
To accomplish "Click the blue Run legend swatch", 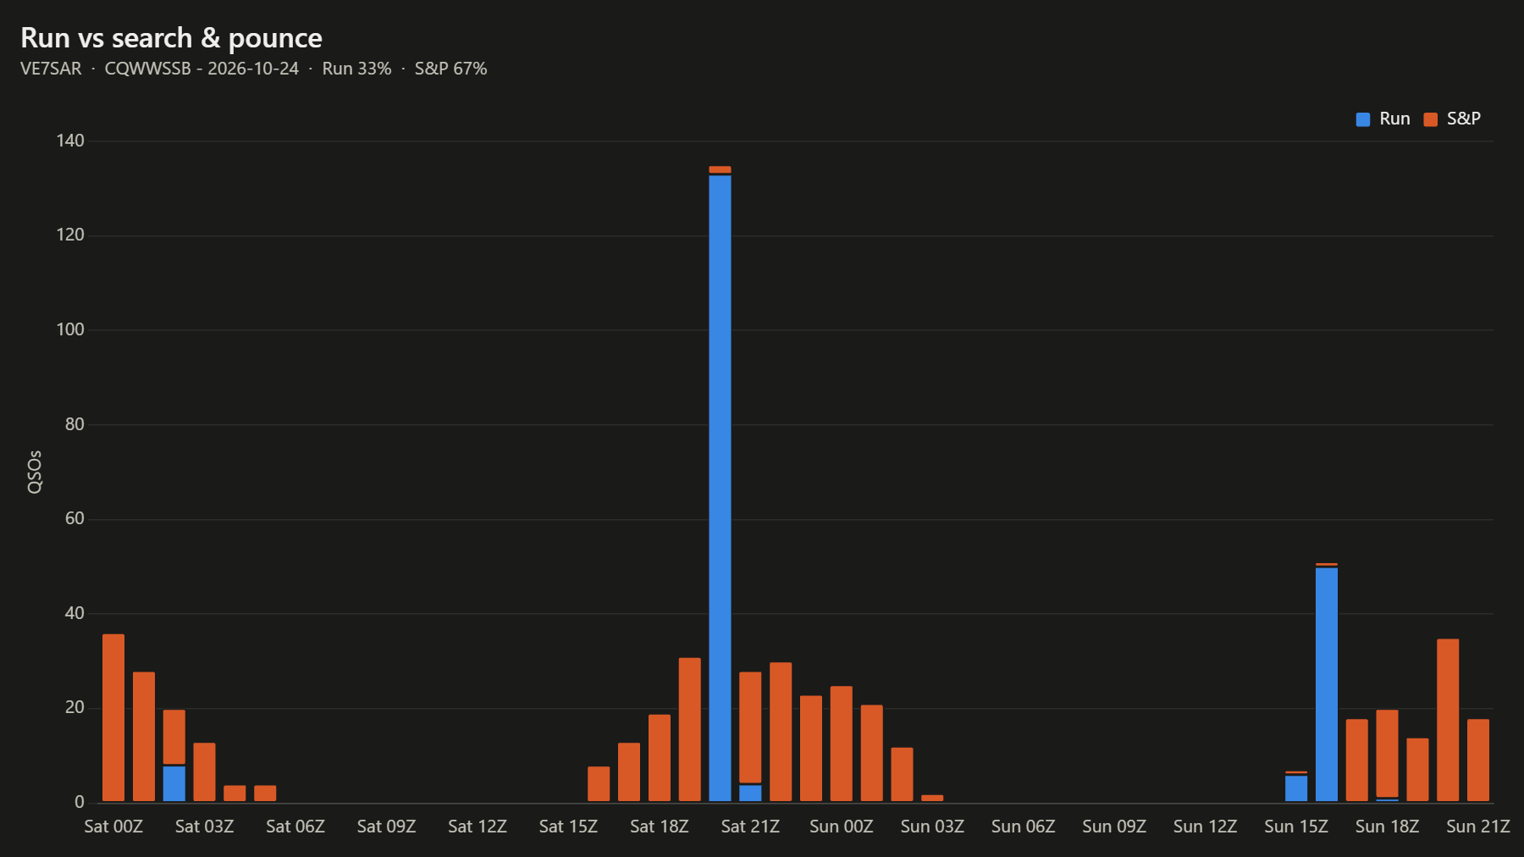I will pos(1363,119).
